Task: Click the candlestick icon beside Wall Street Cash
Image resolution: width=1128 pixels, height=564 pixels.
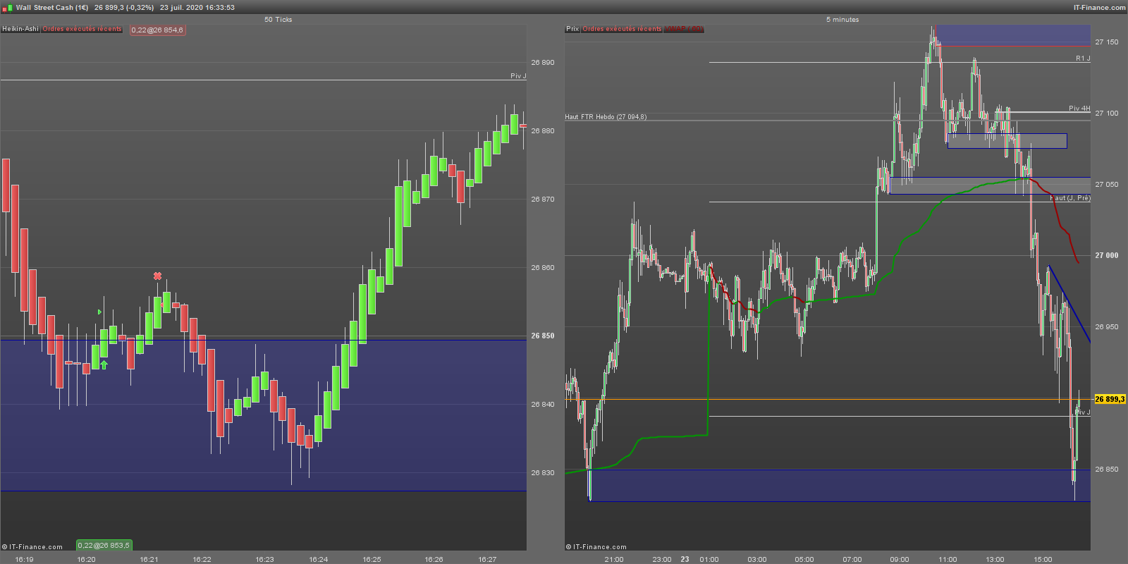Action: click(x=7, y=8)
